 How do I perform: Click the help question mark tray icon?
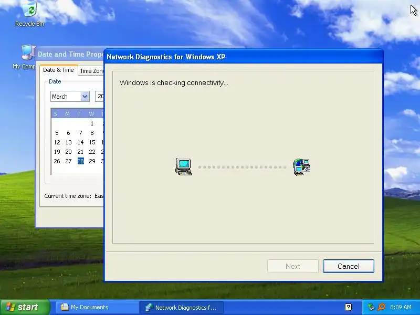(x=348, y=307)
